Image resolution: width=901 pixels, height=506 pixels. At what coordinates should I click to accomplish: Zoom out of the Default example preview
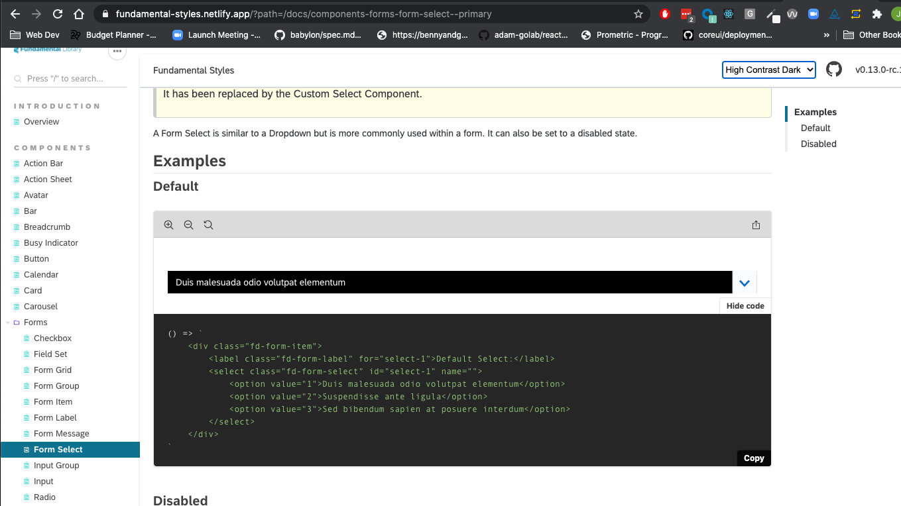tap(189, 225)
